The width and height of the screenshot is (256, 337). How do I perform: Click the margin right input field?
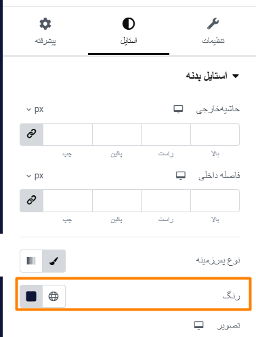(166, 134)
